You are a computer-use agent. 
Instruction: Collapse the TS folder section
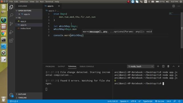click(x=29, y=18)
